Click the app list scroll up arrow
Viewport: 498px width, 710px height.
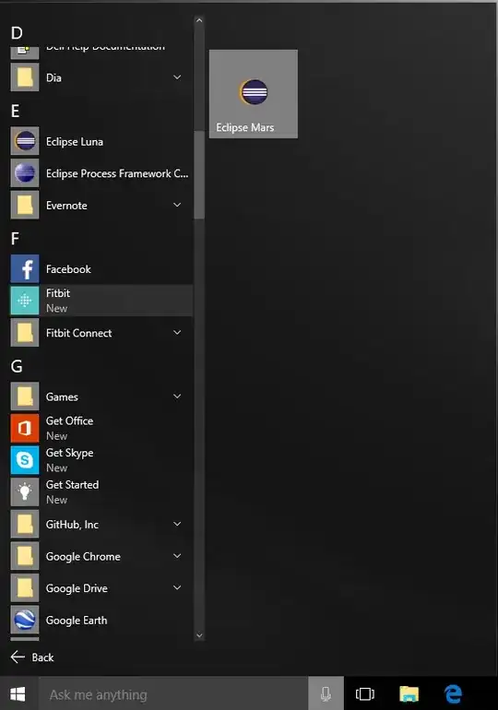point(199,20)
